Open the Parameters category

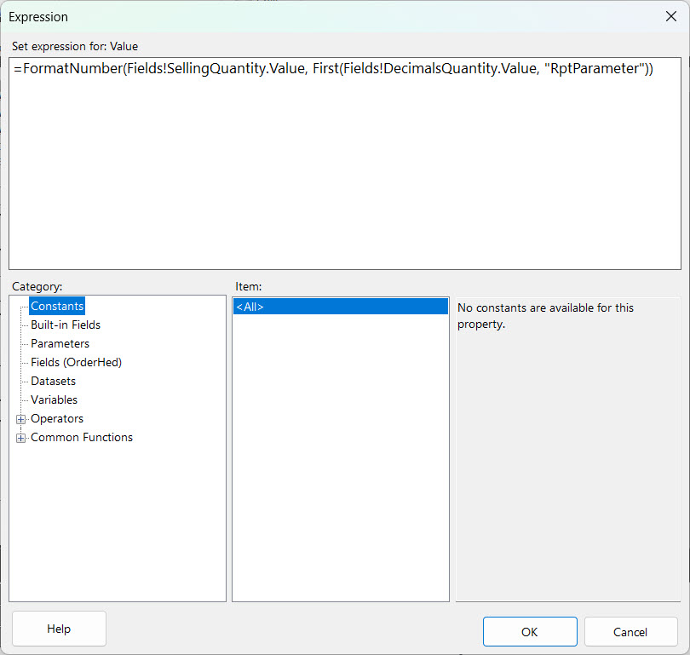pyautogui.click(x=60, y=343)
